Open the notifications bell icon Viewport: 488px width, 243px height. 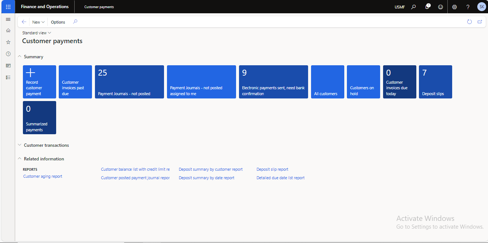(x=427, y=7)
